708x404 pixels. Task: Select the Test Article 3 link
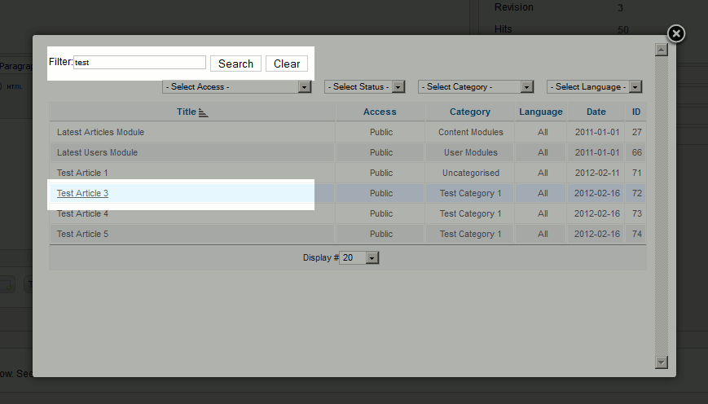pyautogui.click(x=82, y=193)
